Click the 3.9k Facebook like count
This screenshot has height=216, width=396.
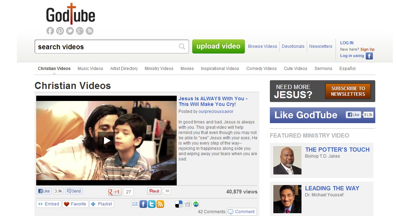tap(58, 191)
